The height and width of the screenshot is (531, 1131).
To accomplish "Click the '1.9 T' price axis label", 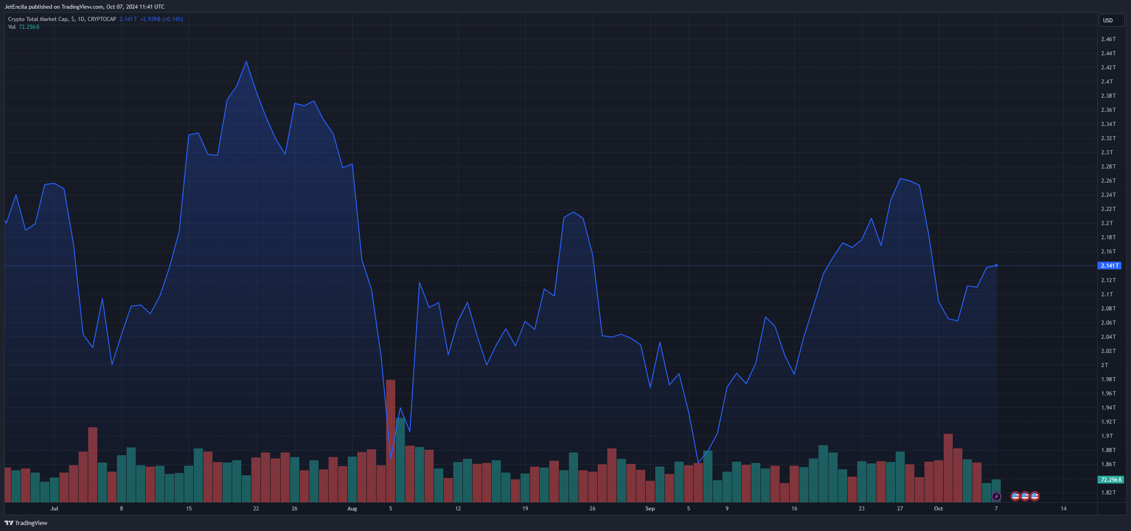I will point(1107,436).
